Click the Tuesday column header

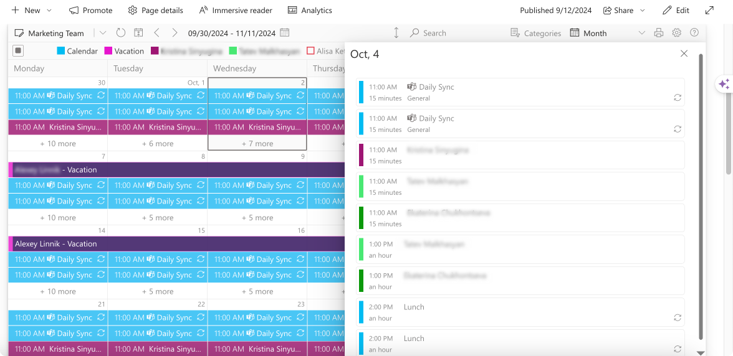(158, 68)
